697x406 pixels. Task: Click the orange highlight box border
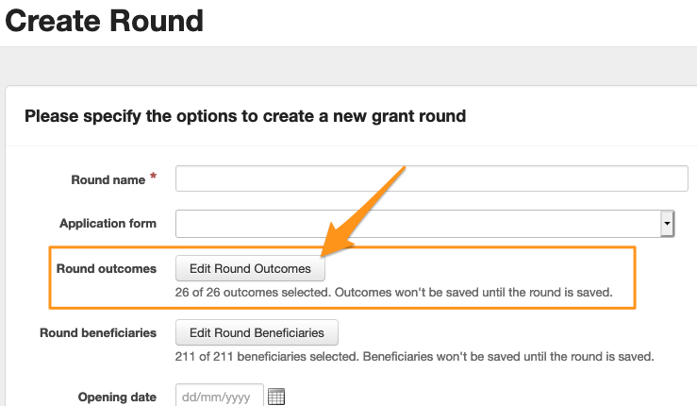point(636,278)
